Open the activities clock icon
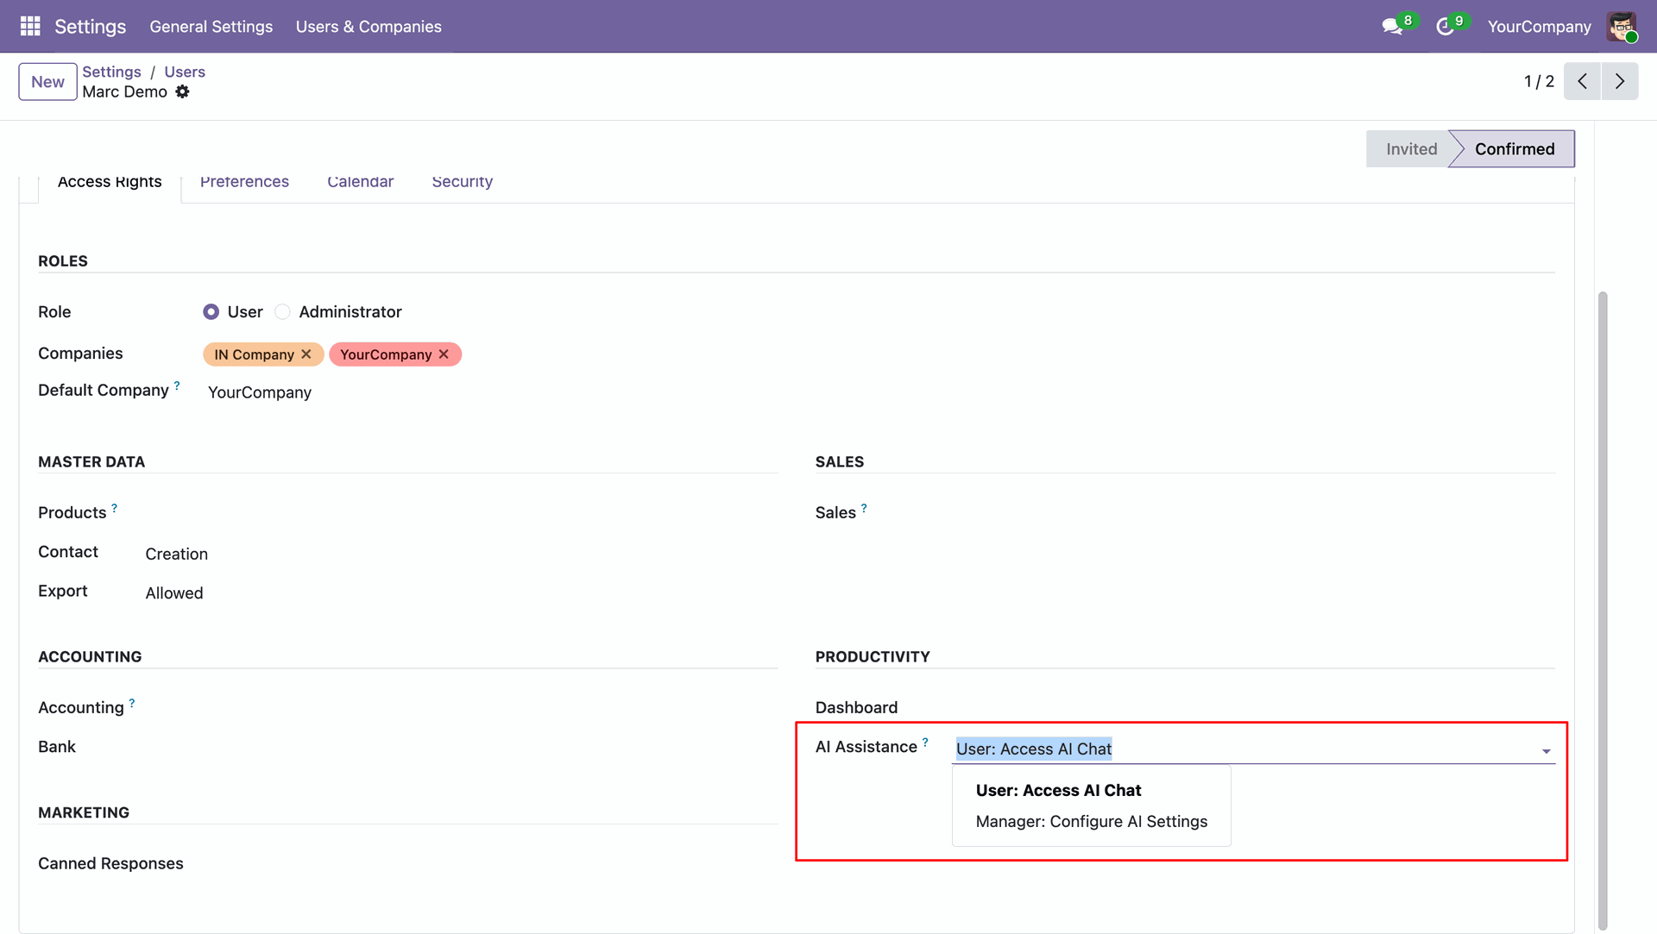 [1444, 27]
